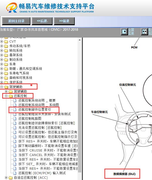Open 巡航控制系统说明 _ 概要 document

coord(37,100)
